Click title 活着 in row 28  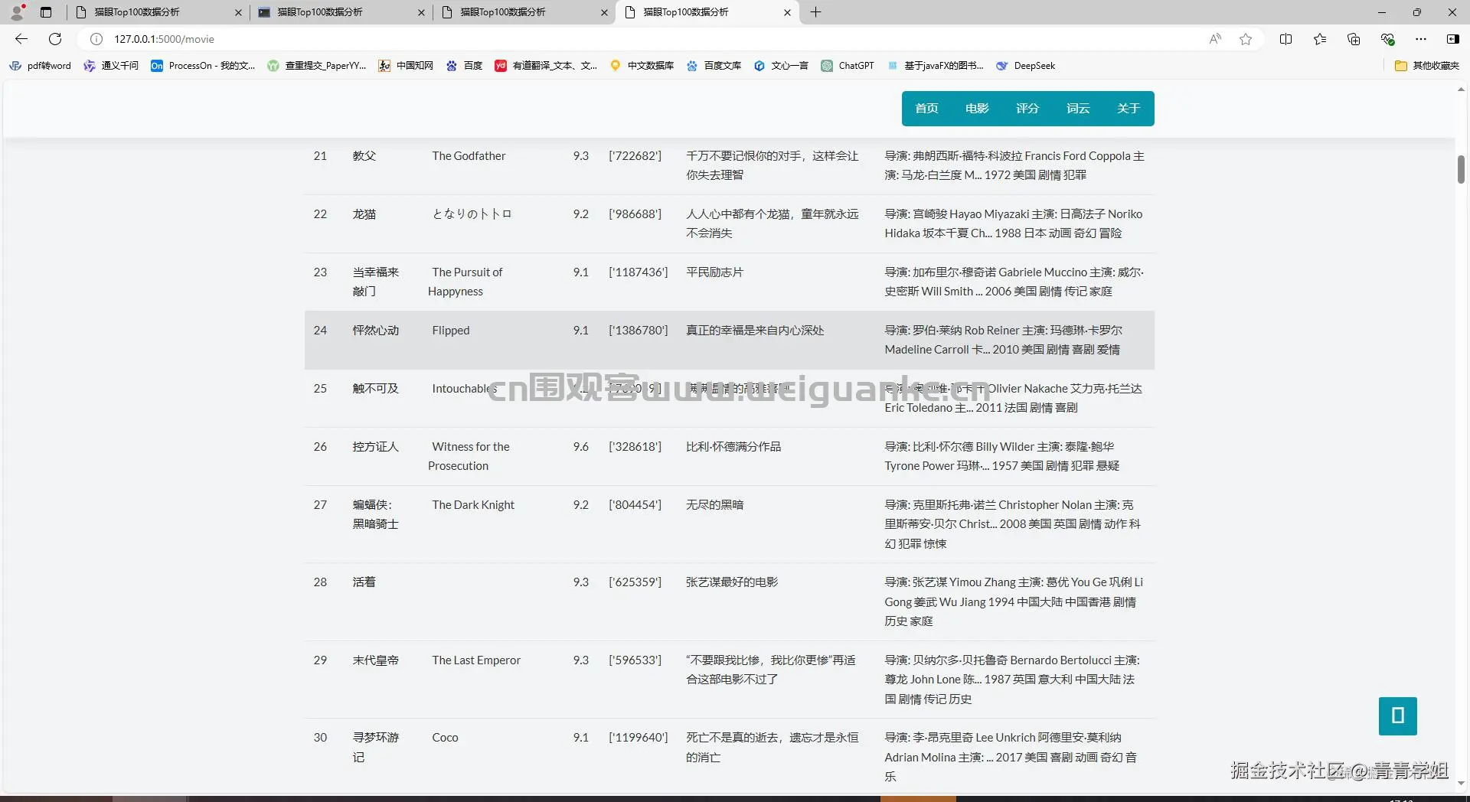click(364, 582)
